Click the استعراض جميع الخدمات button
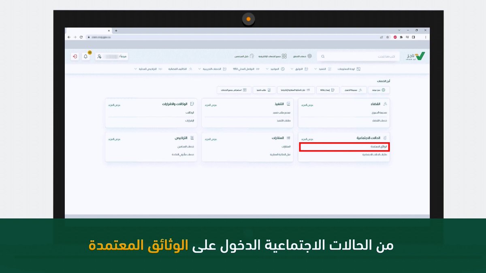The image size is (486, 273). [x=234, y=90]
